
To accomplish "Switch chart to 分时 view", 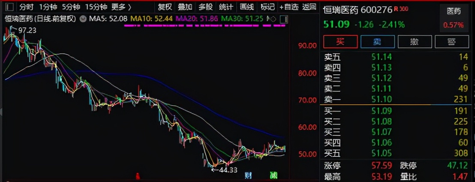I will pyautogui.click(x=27, y=7).
